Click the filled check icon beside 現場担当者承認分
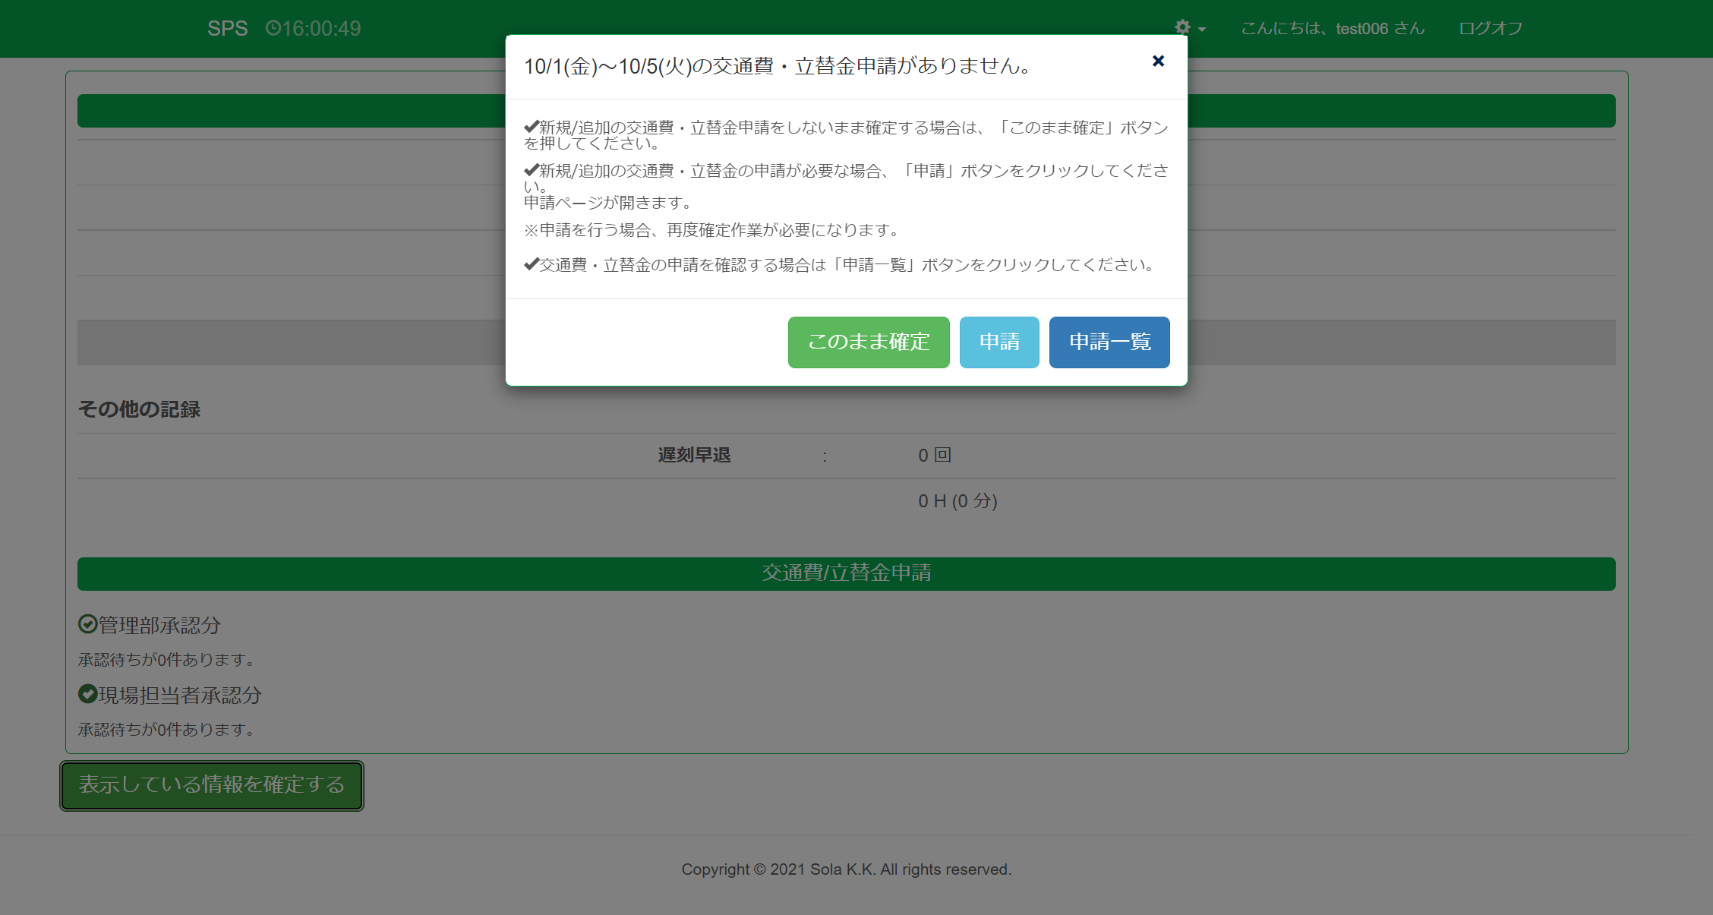The image size is (1713, 915). 88,694
